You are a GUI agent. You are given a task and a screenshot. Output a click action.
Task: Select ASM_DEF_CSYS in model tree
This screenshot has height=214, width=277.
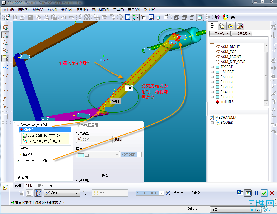click(233, 62)
